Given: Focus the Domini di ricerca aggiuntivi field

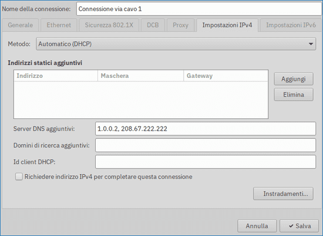Looking at the screenshot, I should pos(206,145).
